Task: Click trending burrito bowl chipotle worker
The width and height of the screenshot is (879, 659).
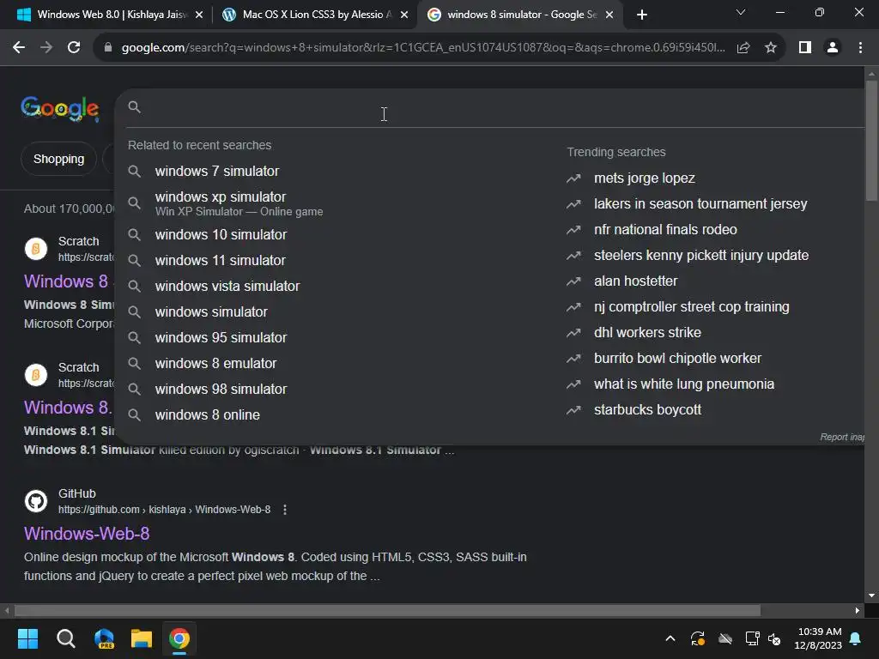Action: [x=678, y=359]
